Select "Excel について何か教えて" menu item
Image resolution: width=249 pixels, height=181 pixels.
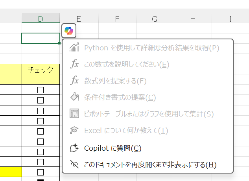[148, 130]
